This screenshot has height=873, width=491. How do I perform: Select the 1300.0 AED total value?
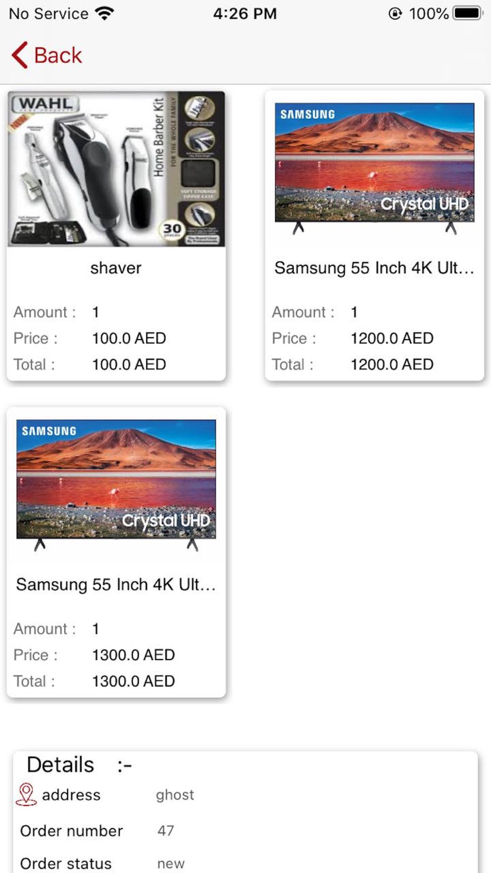134,681
